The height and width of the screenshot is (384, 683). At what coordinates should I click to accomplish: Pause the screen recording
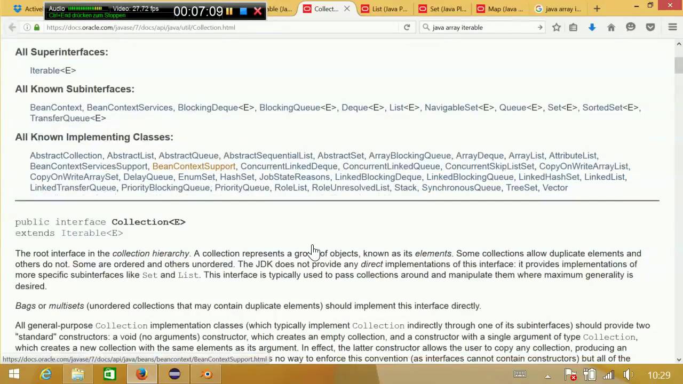[229, 11]
